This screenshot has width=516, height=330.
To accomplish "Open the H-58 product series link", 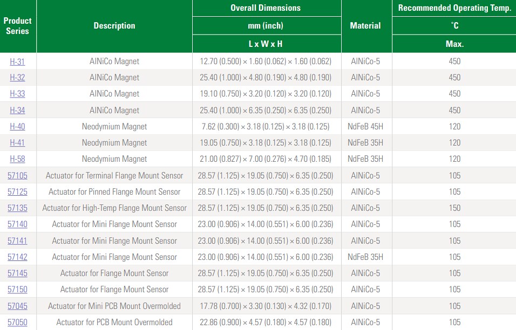I will 17,159.
